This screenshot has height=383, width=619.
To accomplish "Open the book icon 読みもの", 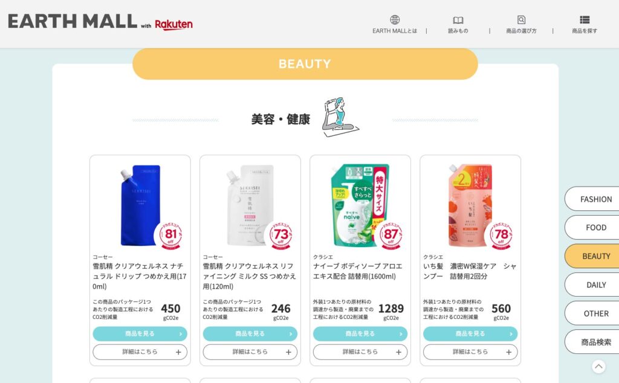I will point(458,20).
